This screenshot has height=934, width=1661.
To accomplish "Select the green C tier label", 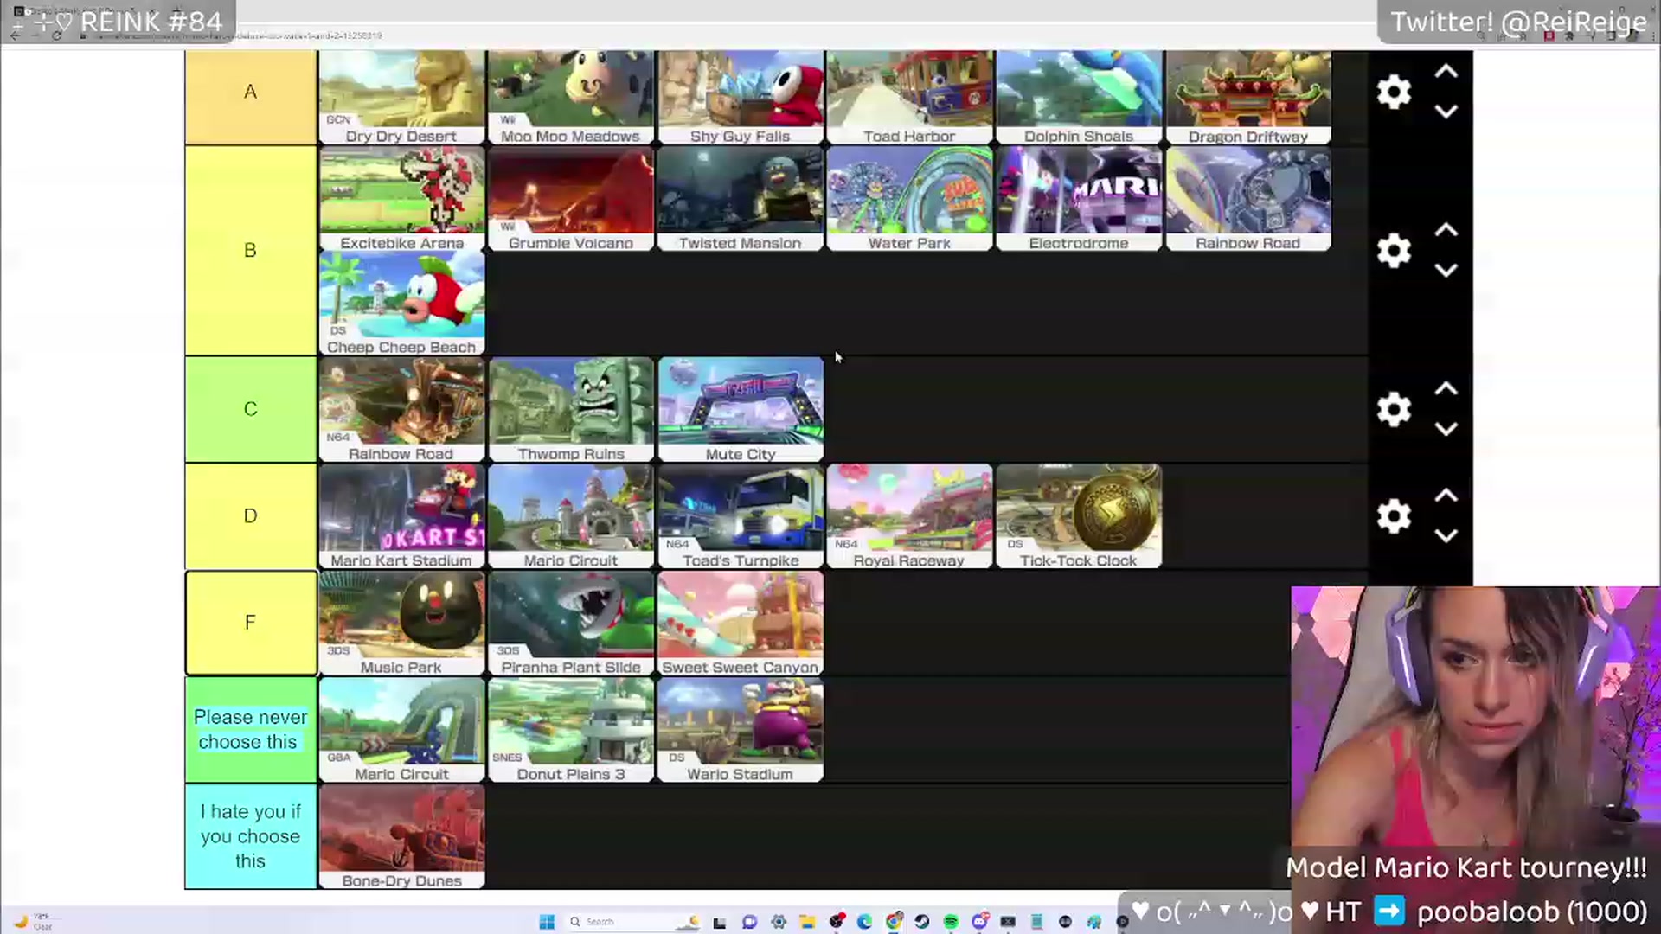I will [x=251, y=409].
